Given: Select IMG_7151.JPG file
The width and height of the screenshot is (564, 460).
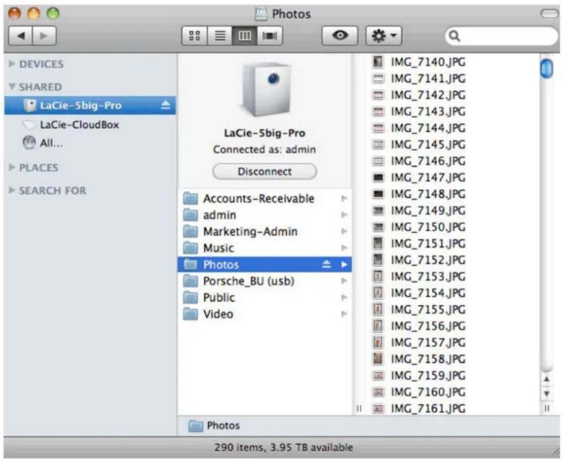Looking at the screenshot, I should pyautogui.click(x=428, y=244).
